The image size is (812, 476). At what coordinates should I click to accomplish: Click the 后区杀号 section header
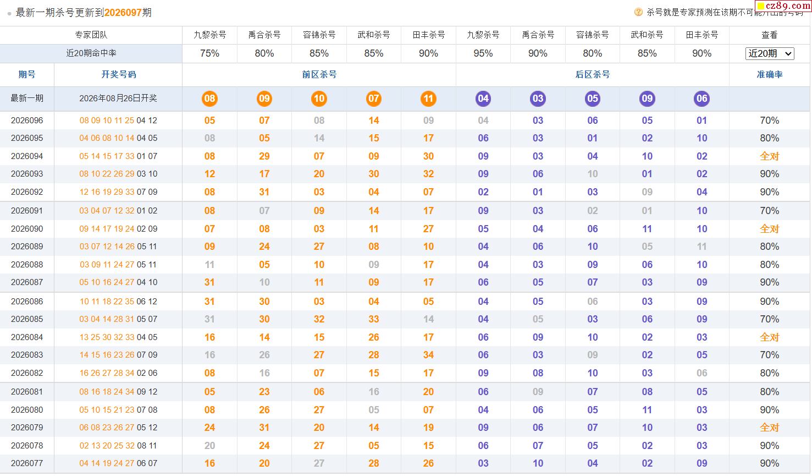pos(593,74)
